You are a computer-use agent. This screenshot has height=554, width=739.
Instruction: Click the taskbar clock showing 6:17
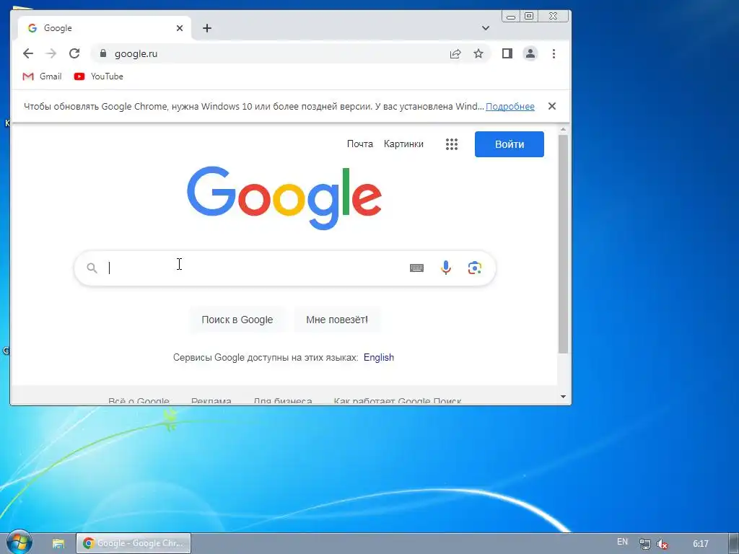[700, 544]
